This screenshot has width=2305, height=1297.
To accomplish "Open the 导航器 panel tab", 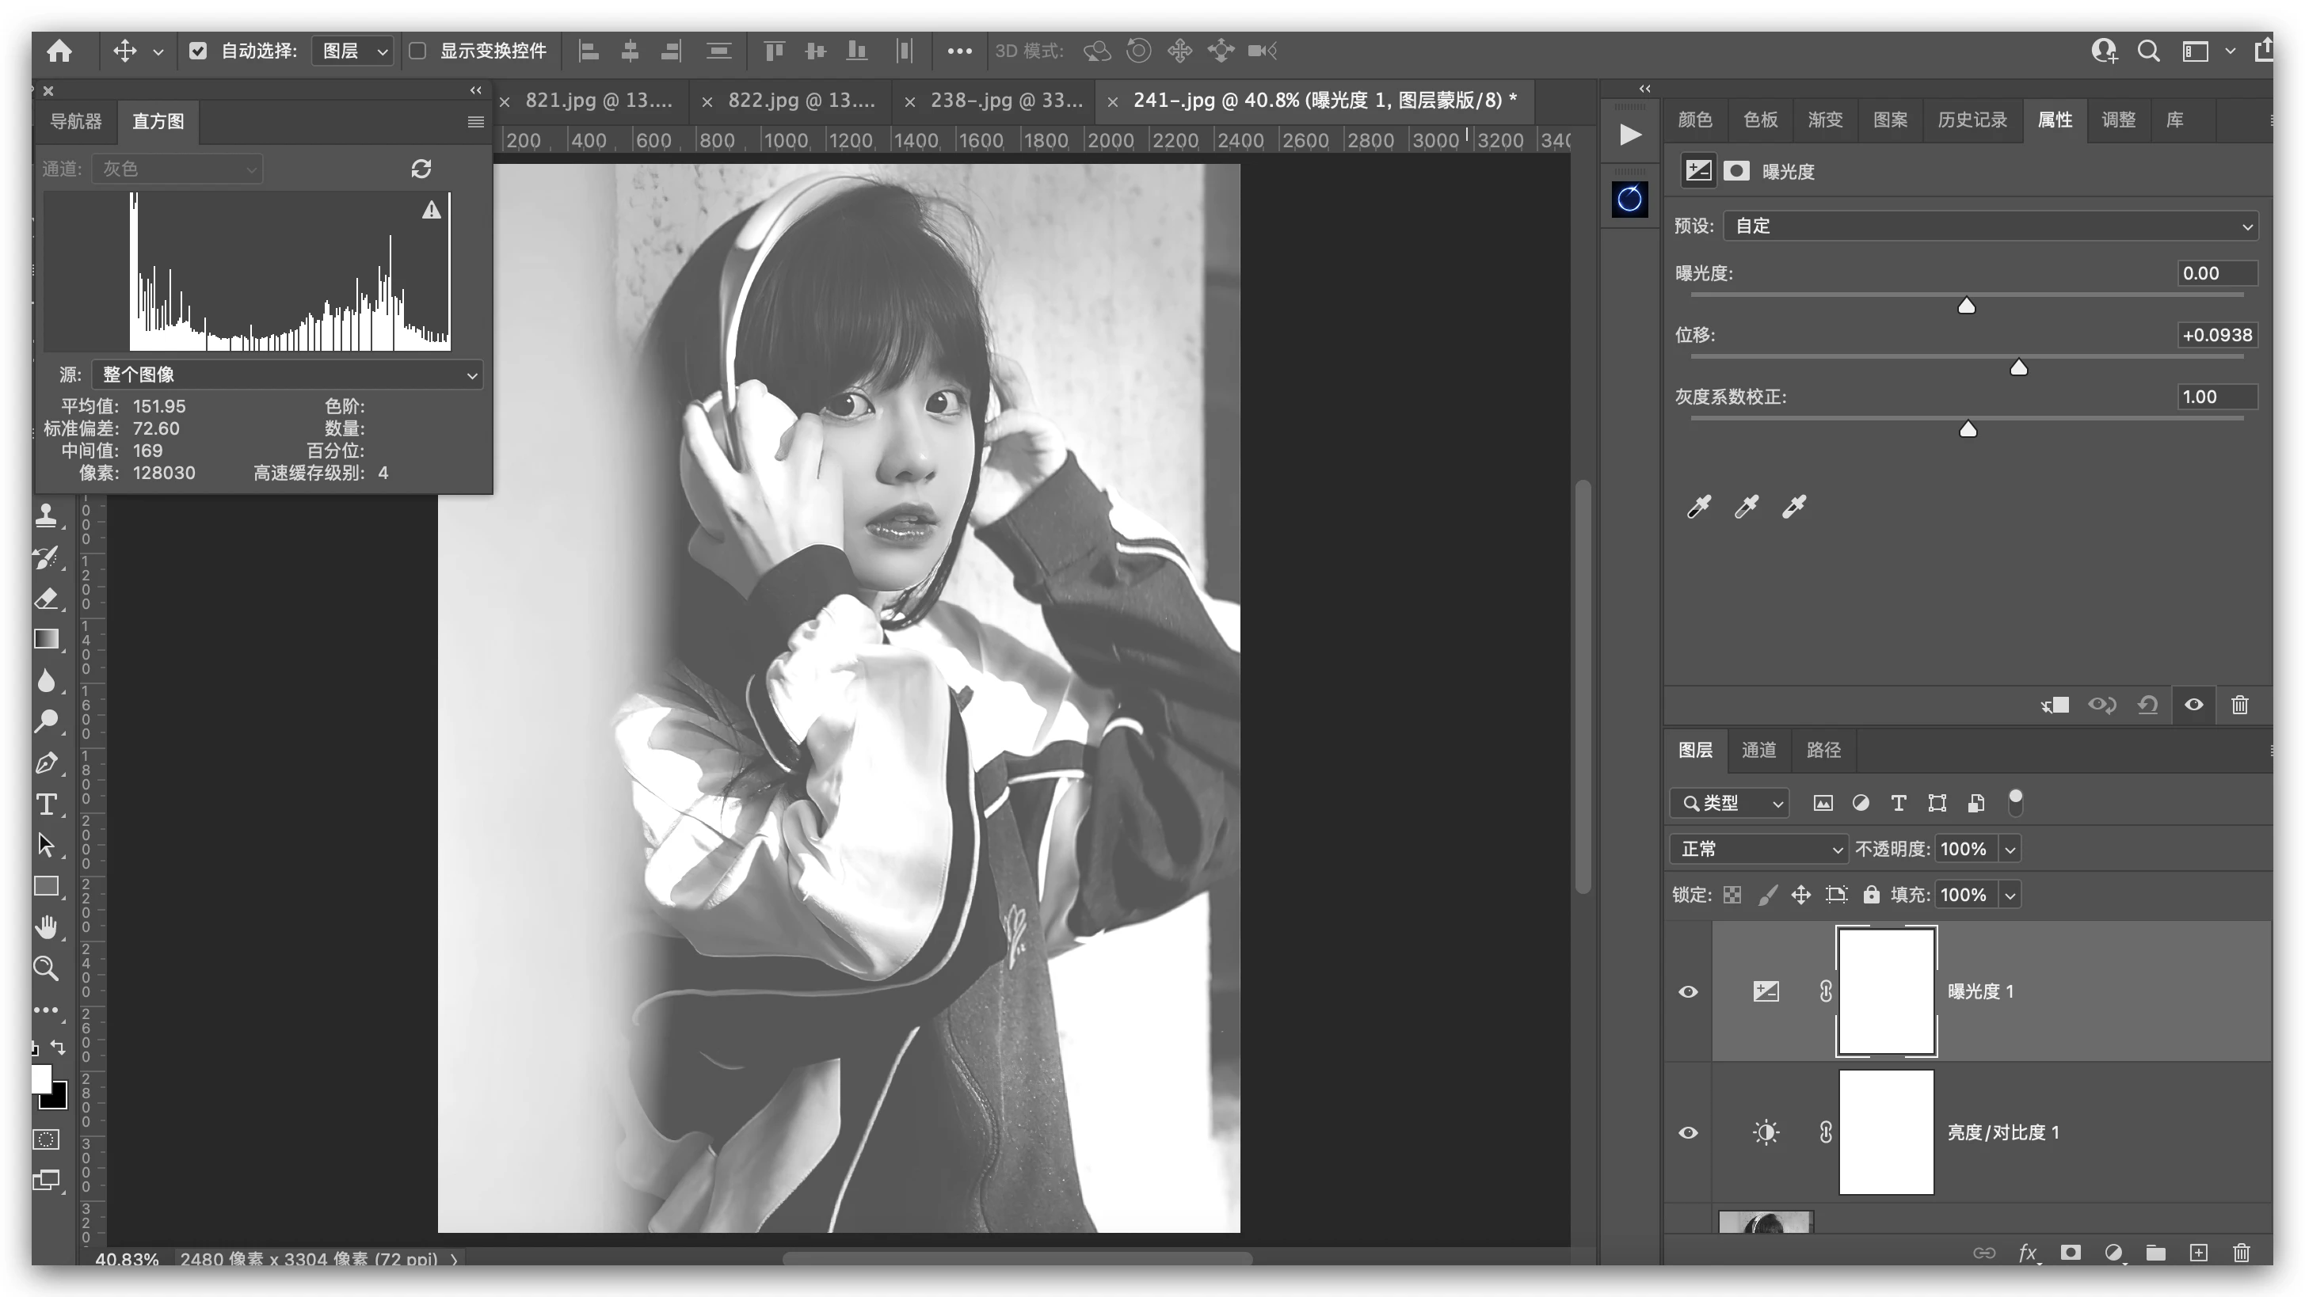I will (75, 121).
